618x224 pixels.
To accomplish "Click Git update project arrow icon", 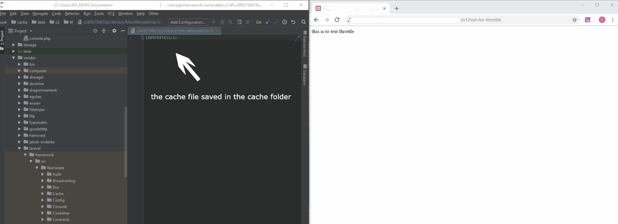I will pyautogui.click(x=268, y=22).
